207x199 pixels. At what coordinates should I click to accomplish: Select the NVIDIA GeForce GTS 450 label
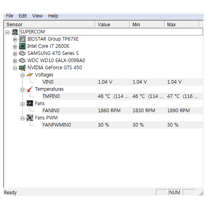pos(55,68)
